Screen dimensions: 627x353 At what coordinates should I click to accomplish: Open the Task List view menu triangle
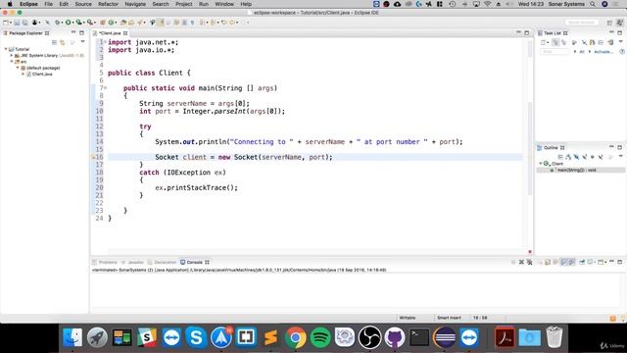tap(620, 42)
